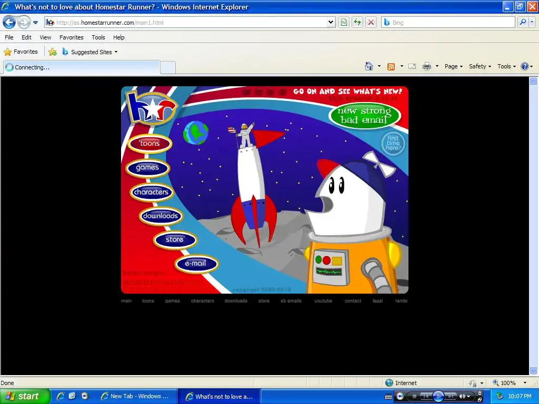This screenshot has width=539, height=404.
Task: Switch to New Tab taskbar window
Action: 137,397
